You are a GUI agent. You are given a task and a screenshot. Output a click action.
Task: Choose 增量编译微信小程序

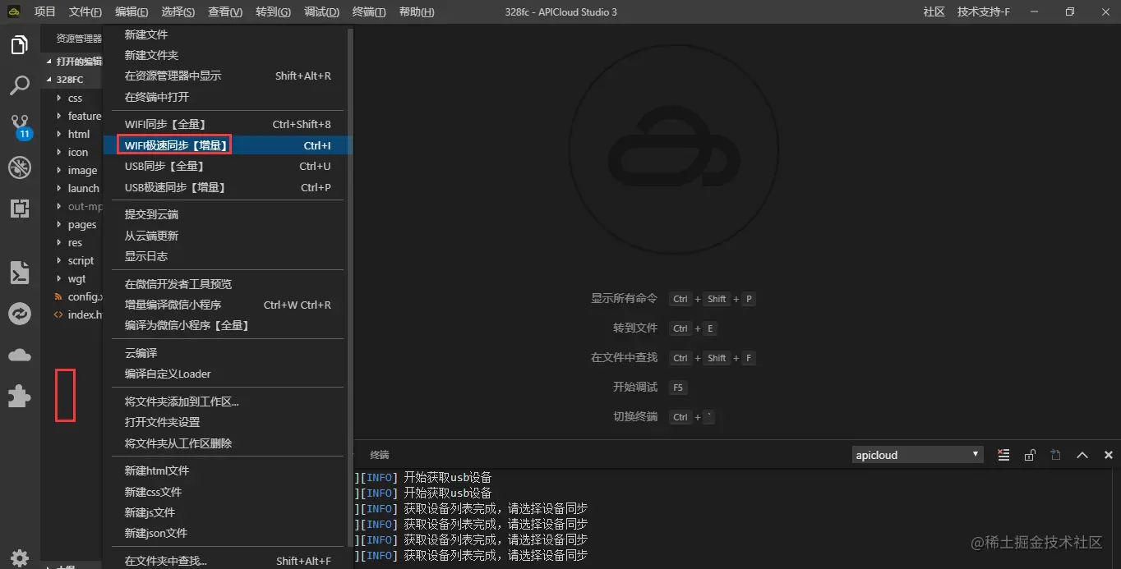[228, 305]
